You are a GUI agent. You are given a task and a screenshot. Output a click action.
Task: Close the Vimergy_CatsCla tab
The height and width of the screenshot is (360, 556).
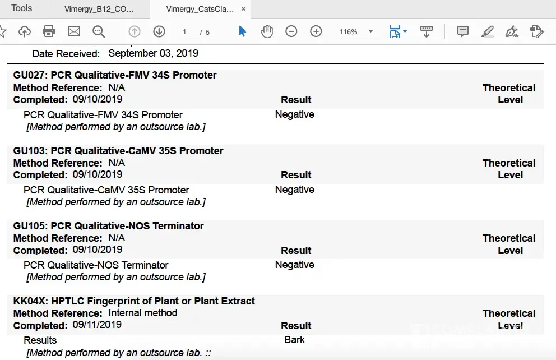pos(243,10)
